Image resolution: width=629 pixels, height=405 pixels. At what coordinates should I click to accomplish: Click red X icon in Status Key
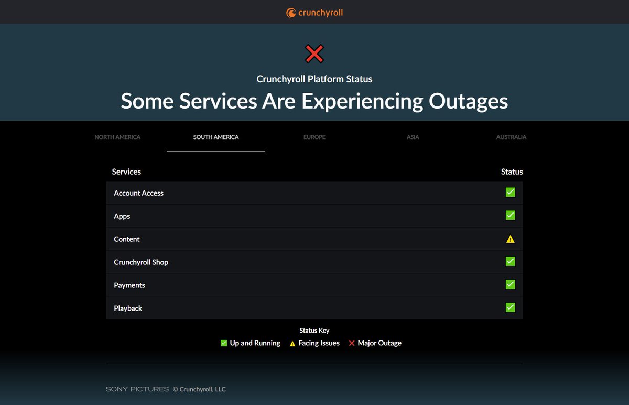(352, 343)
